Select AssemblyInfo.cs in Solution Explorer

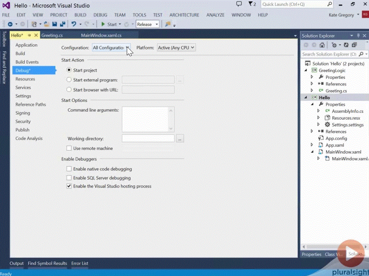[x=348, y=111]
